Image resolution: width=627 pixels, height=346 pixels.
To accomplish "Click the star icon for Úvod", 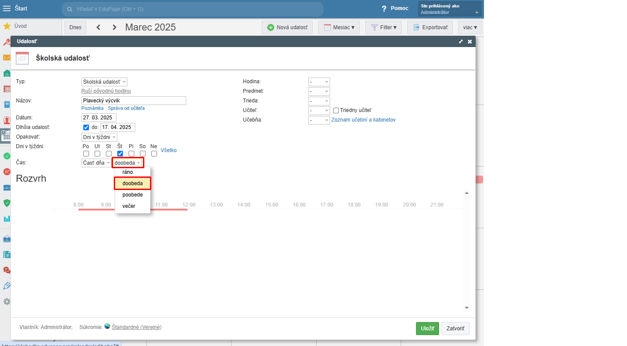I will pos(7,26).
